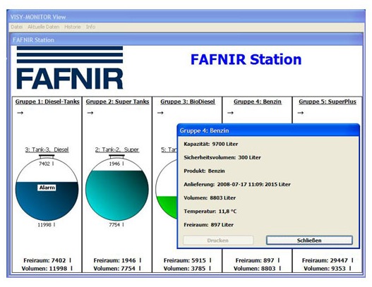Open the Aktuelle Daten menu
Viewport: 372px width, 287px height.
click(x=44, y=27)
